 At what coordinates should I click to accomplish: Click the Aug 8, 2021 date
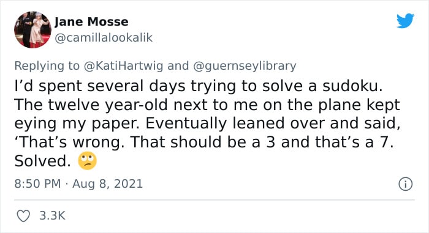pos(107,183)
